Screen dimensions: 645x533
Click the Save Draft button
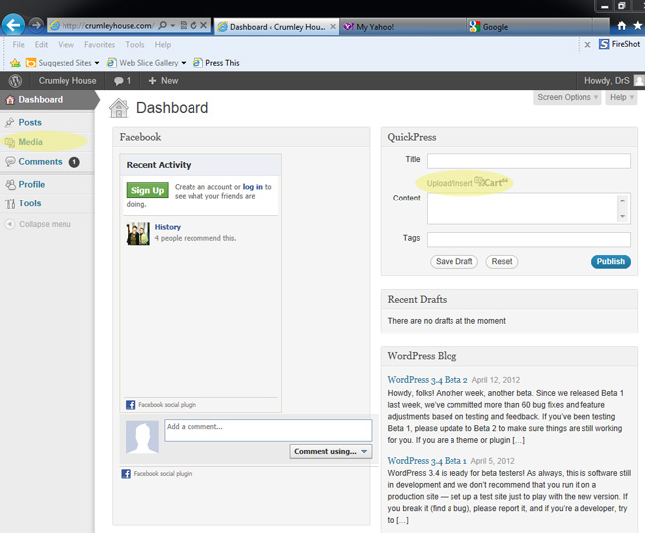453,262
